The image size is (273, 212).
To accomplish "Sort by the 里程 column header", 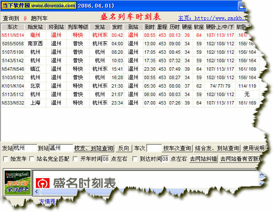I will click(162, 27).
